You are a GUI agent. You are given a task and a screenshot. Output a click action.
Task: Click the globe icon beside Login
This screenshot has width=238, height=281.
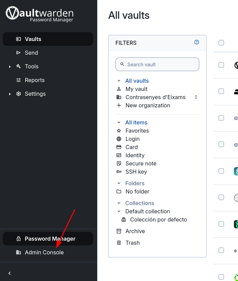(x=119, y=139)
